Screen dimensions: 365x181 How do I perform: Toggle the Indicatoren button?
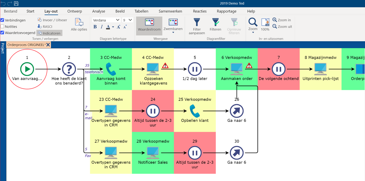point(49,33)
